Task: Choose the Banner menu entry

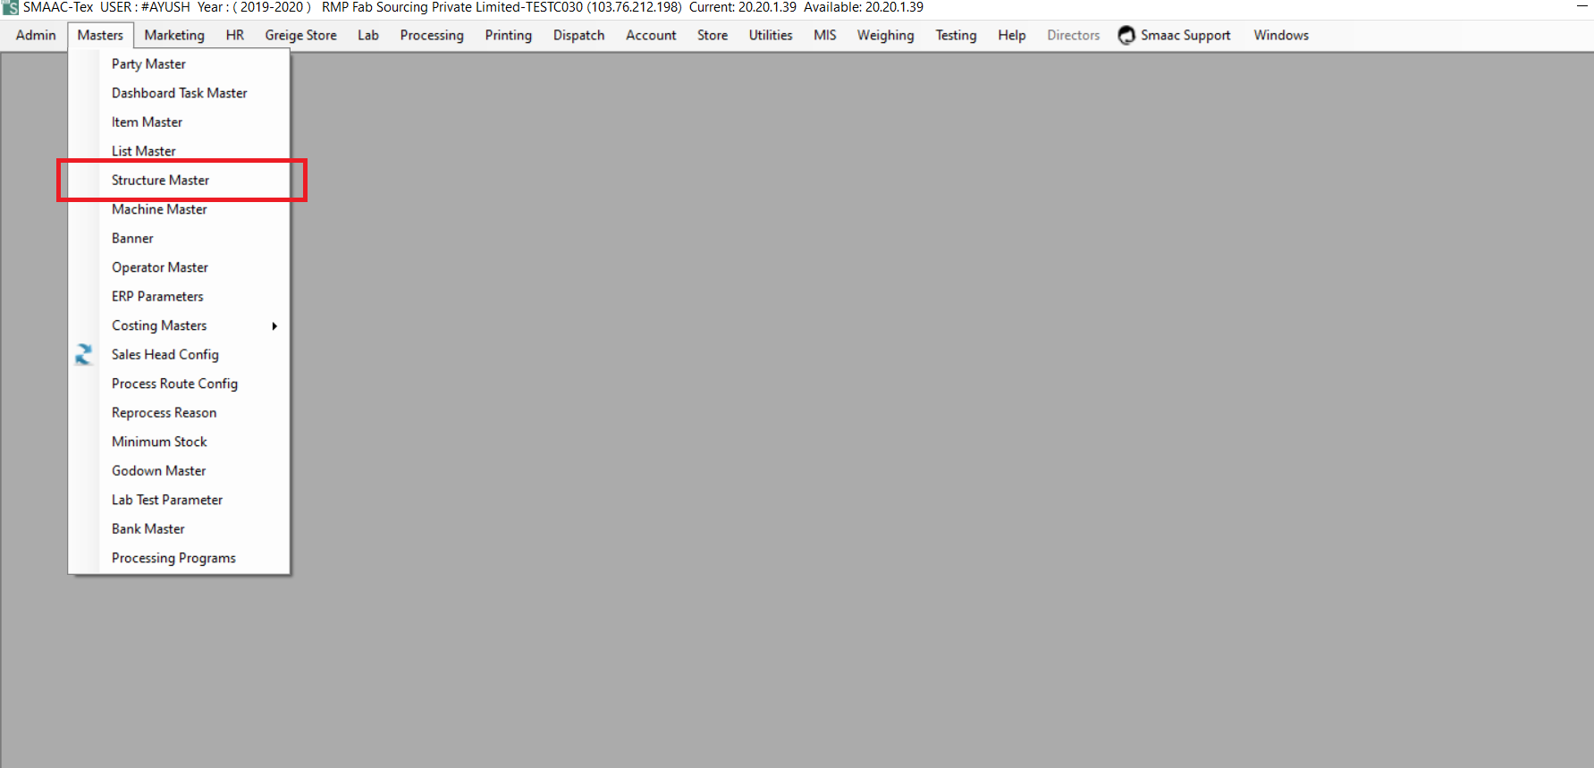Action: [x=179, y=239]
